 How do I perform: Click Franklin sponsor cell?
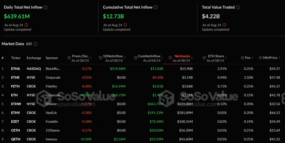52,122
